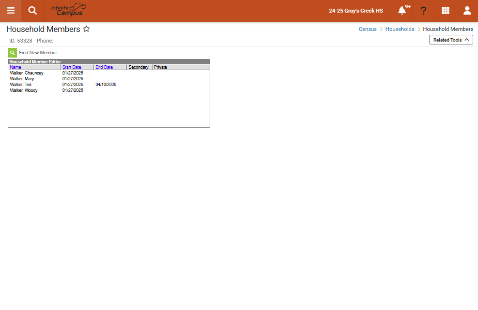Click the Phone label
Viewport: 478px width, 310px height.
tap(45, 41)
